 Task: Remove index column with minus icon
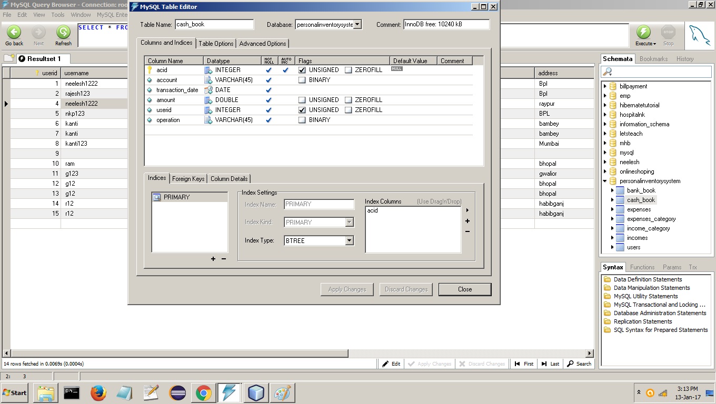pos(468,231)
